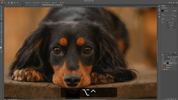Click the Select and Mask button
Viewport: 178px width, 100px height.
click(171, 23)
